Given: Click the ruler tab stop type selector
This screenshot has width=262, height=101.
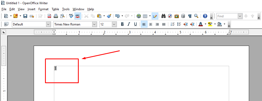Looking at the screenshot, I should point(4,32).
